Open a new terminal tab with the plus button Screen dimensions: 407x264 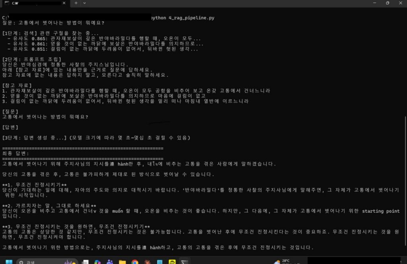point(76,3)
